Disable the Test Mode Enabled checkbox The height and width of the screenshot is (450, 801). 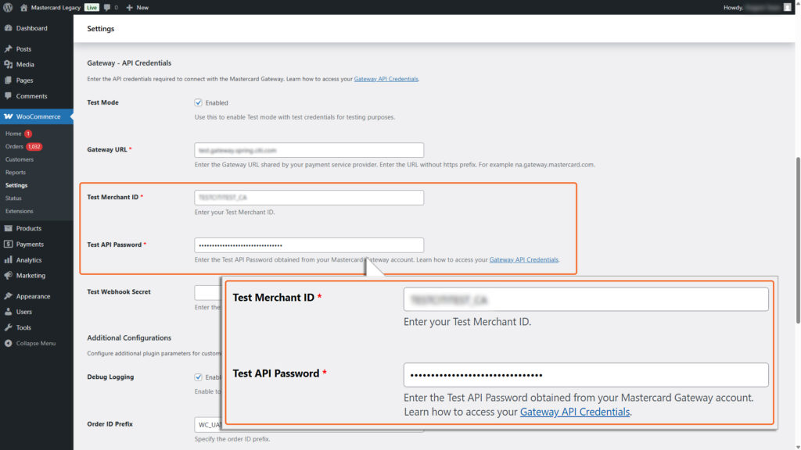pyautogui.click(x=198, y=102)
